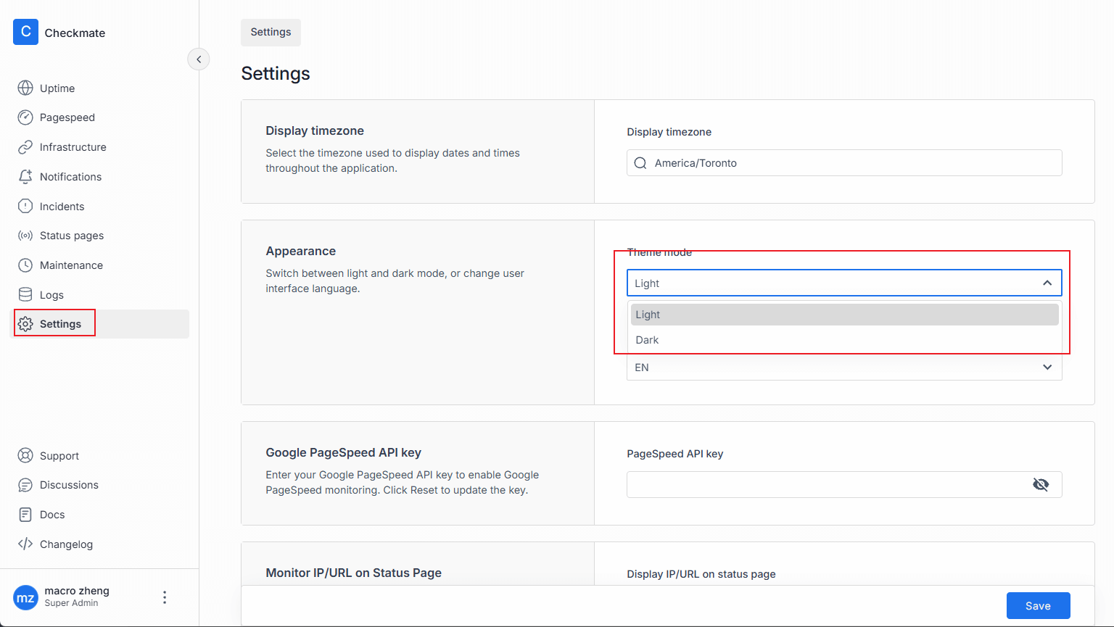Open the Changelog code icon
The width and height of the screenshot is (1114, 627).
coord(25,544)
